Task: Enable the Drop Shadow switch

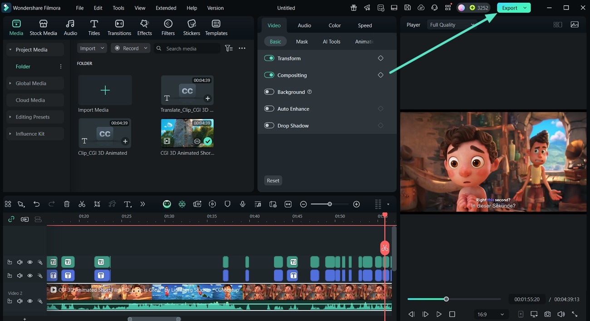Action: coord(269,125)
